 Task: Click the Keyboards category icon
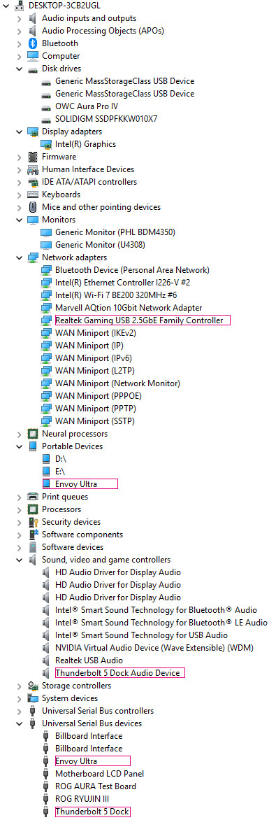33,195
